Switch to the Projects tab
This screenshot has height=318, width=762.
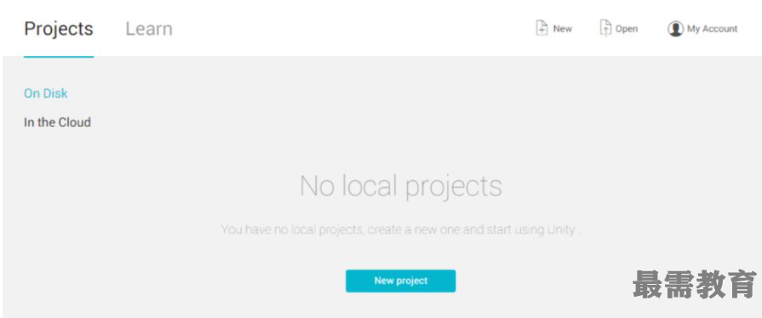point(58,29)
